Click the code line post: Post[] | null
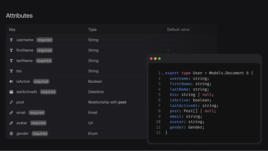Viewport: 268px width, 151px height. [x=193, y=111]
